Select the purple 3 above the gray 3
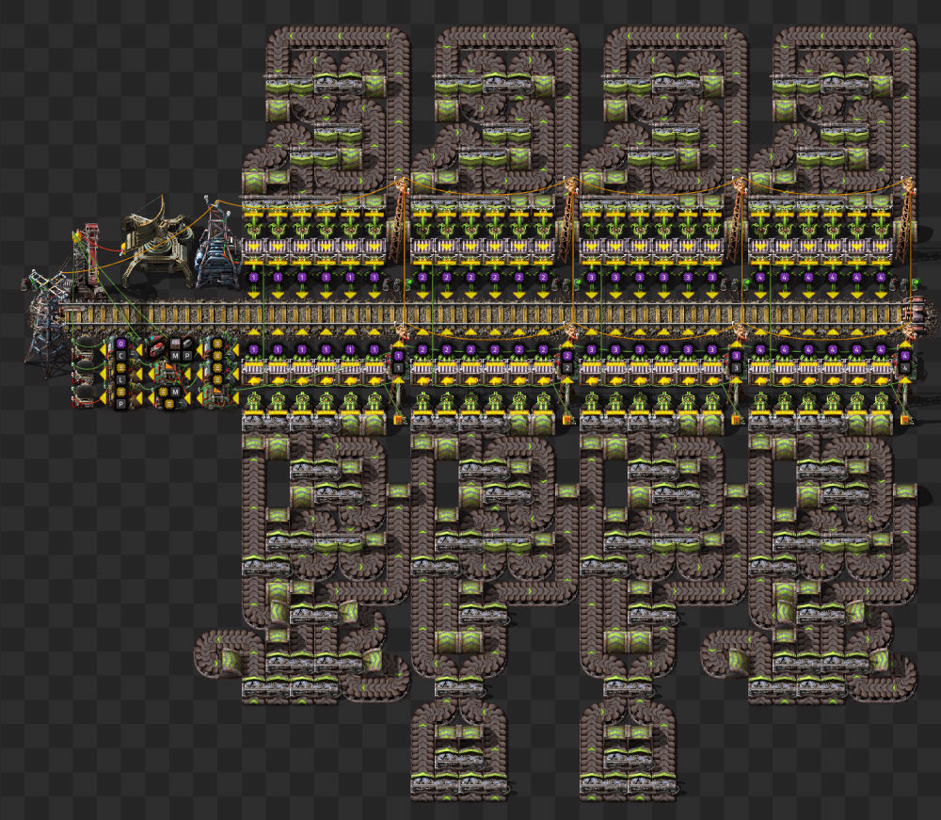This screenshot has width=941, height=820. 736,356
